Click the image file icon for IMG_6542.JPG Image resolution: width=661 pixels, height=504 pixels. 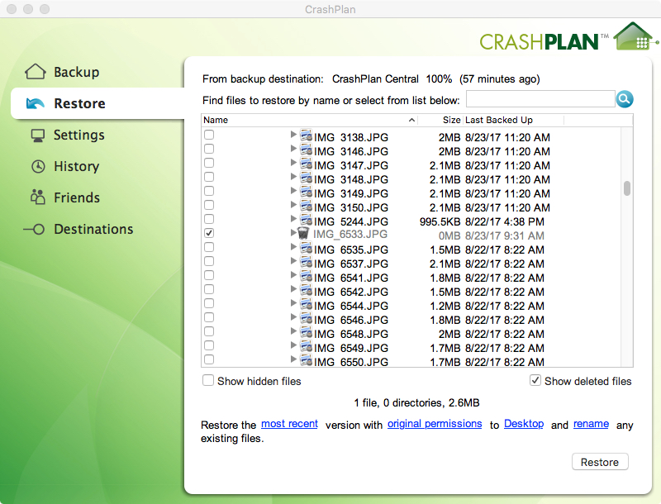click(x=306, y=290)
